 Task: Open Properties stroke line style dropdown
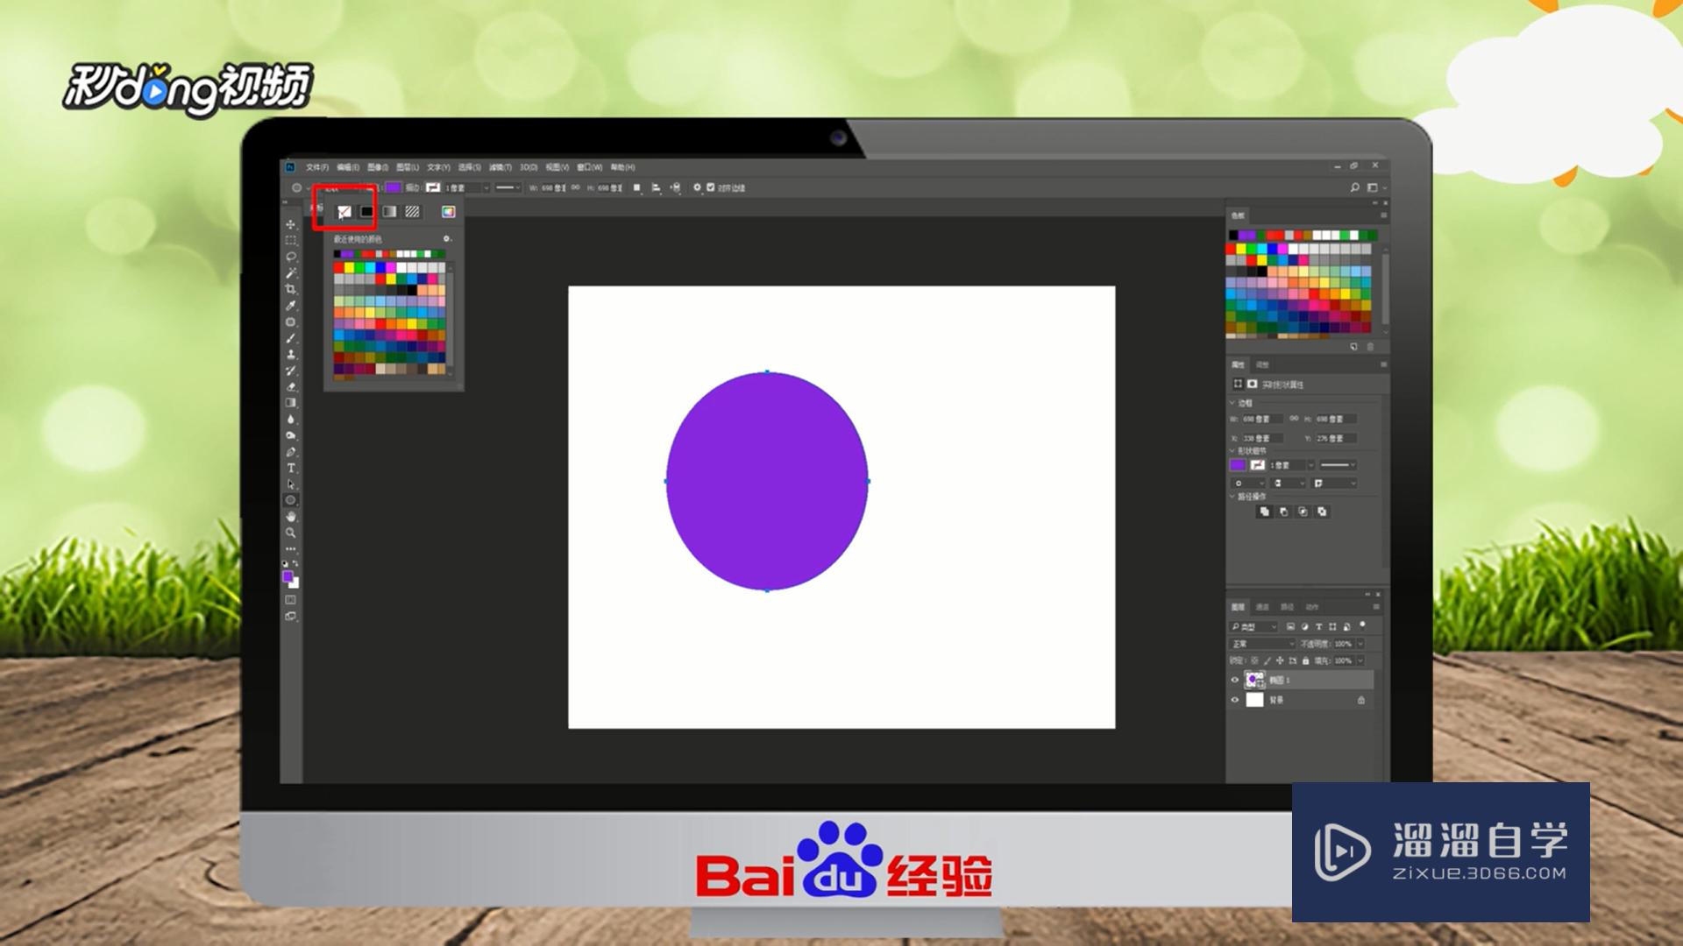pos(1339,464)
